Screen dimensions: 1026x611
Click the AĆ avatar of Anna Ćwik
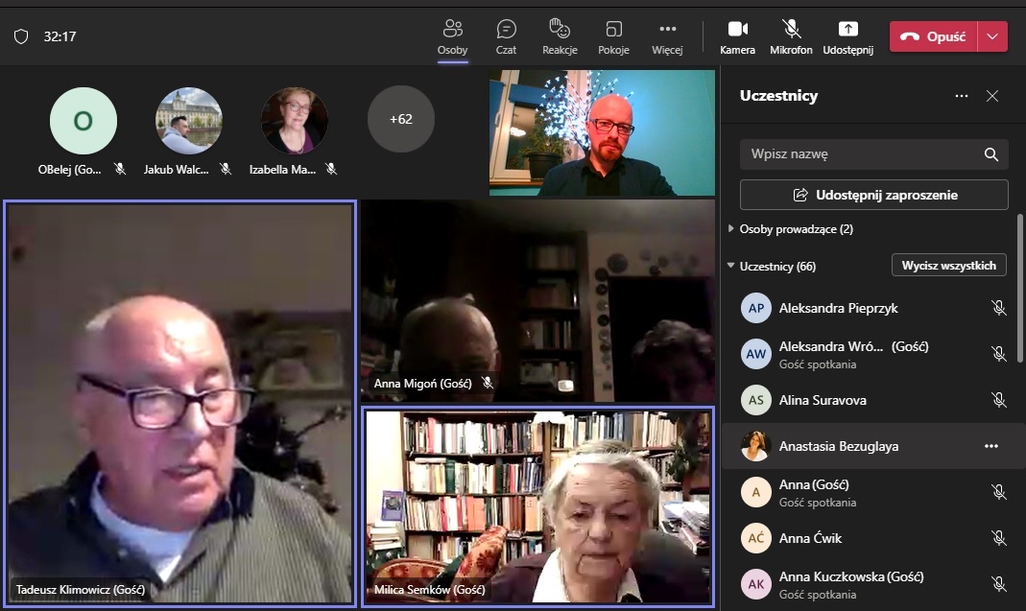point(755,538)
